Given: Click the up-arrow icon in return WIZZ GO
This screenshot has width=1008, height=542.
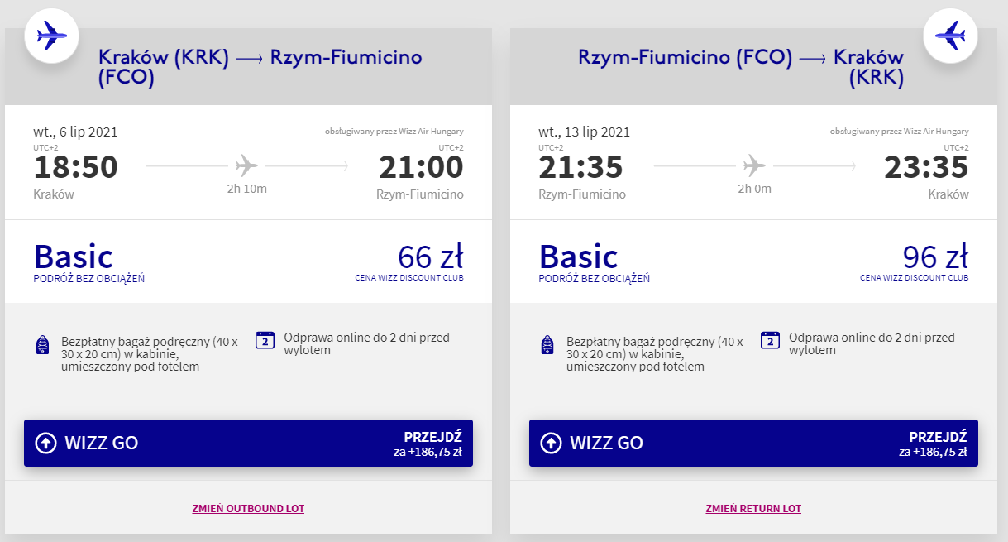Looking at the screenshot, I should pyautogui.click(x=551, y=443).
